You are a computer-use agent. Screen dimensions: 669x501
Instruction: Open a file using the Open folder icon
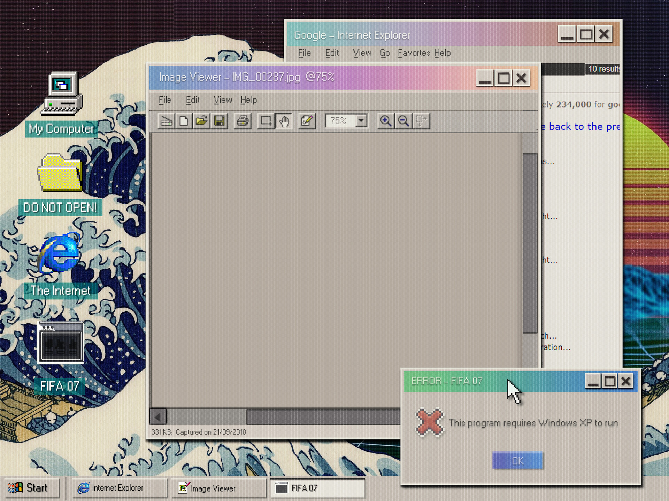(x=202, y=121)
